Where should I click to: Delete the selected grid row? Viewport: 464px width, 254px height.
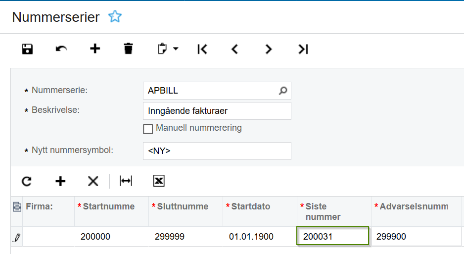tap(93, 181)
